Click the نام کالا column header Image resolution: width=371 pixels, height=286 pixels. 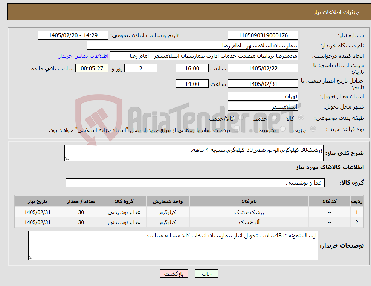pos(249,201)
